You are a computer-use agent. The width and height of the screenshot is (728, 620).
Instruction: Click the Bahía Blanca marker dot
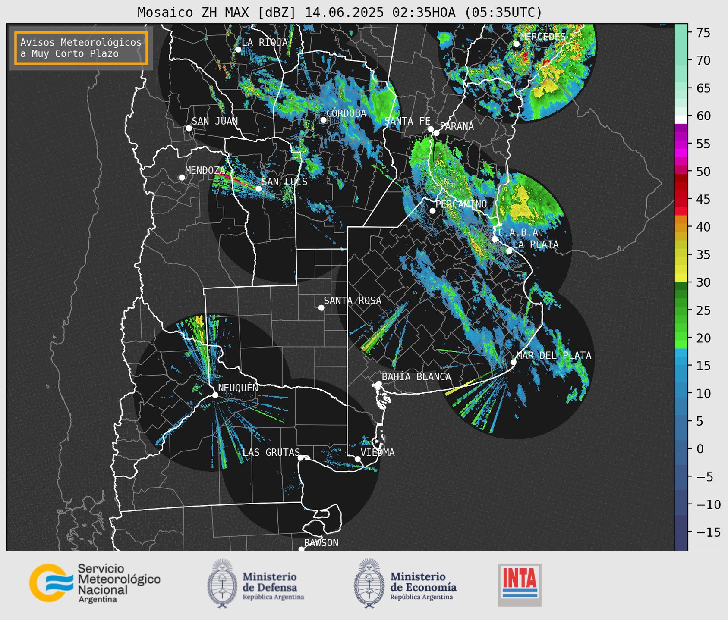coord(378,384)
